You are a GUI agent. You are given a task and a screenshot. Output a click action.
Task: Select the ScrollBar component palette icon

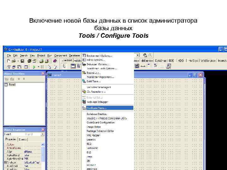click(x=143, y=66)
